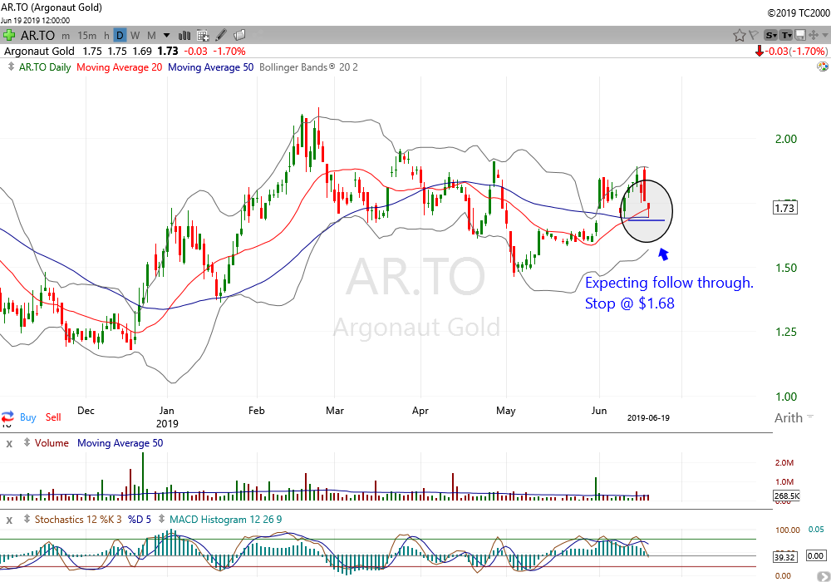The width and height of the screenshot is (831, 582).
Task: Click the red down-arrow change indicator
Action: click(760, 51)
